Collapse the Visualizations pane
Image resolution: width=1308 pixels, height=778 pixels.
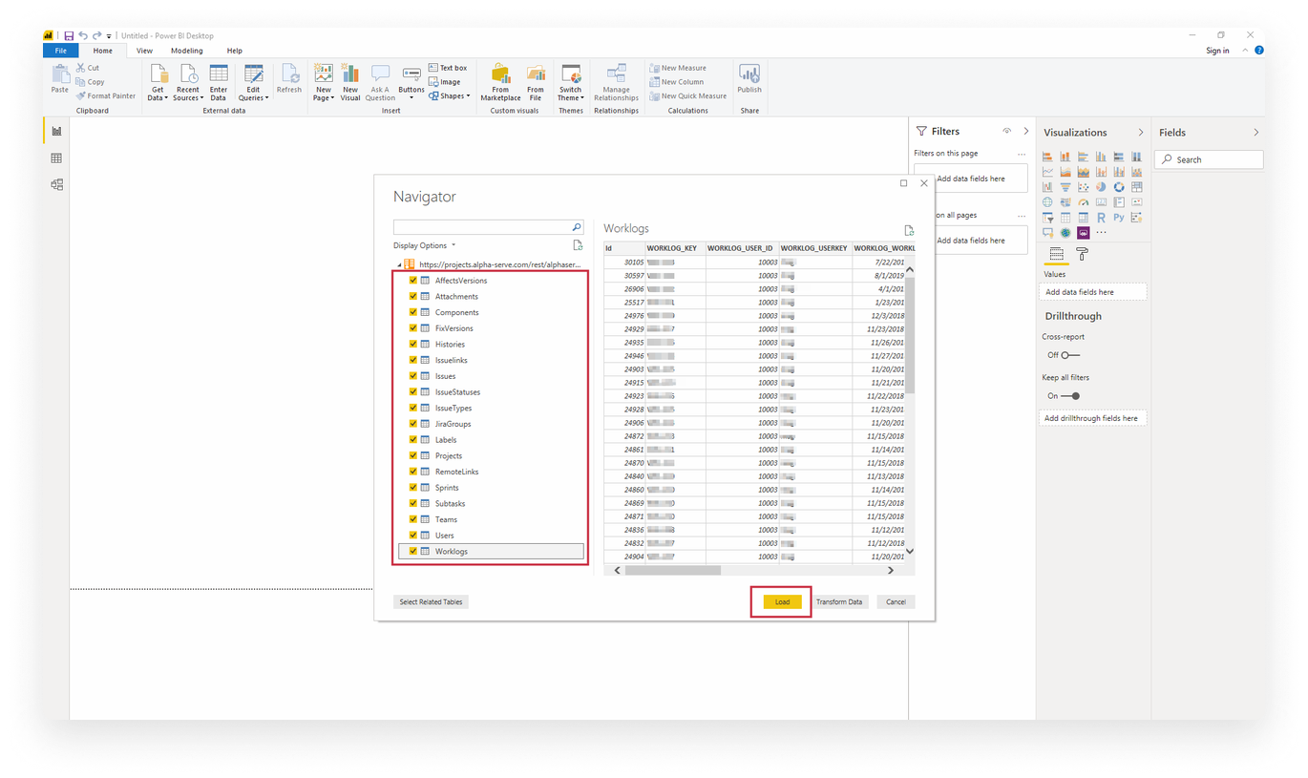(x=1141, y=132)
